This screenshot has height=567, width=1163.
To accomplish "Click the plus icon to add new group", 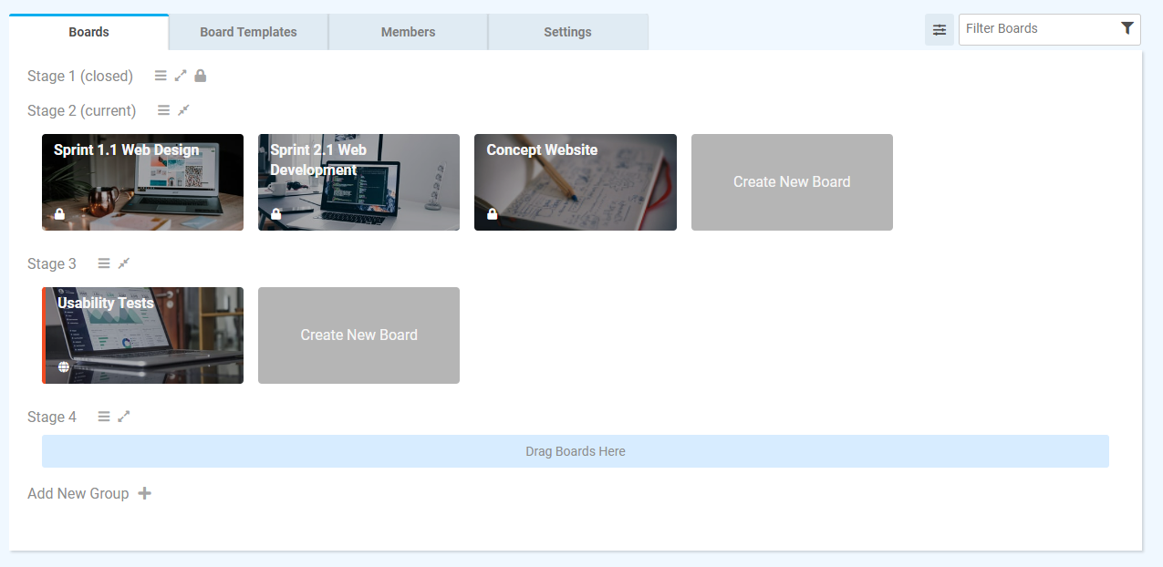I will [x=144, y=493].
